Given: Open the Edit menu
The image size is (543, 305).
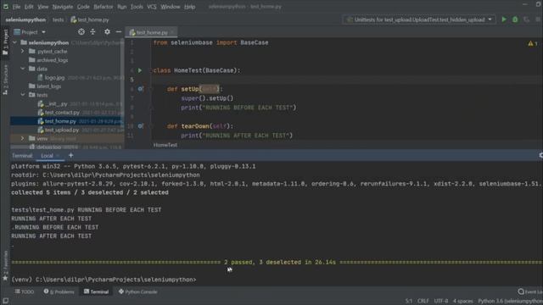Looking at the screenshot, I should click(29, 7).
